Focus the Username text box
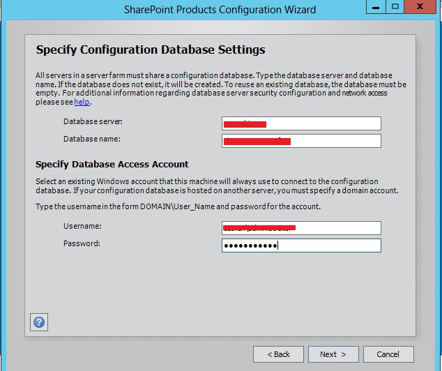This screenshot has height=371, width=442. 301,228
